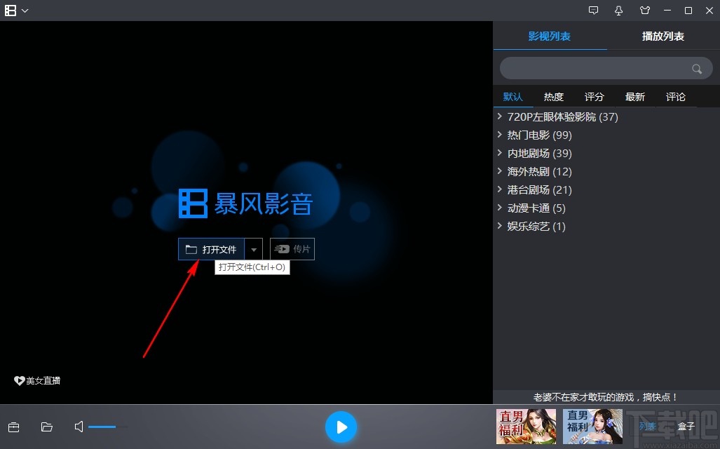Click the Baofeng logo at top-left

[x=11, y=10]
